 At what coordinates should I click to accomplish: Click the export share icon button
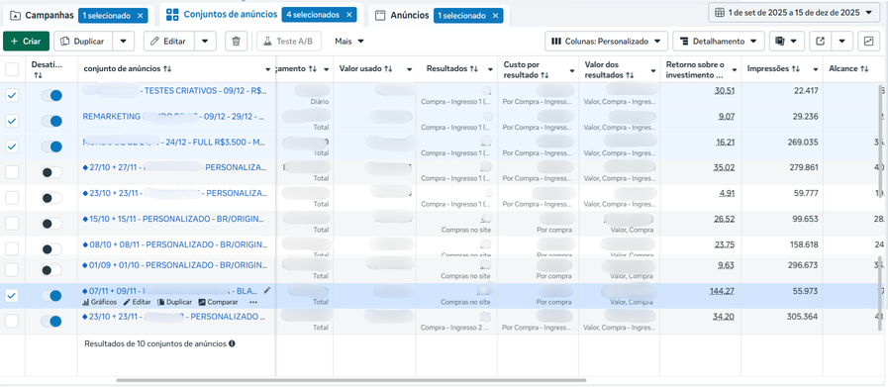pyautogui.click(x=820, y=42)
